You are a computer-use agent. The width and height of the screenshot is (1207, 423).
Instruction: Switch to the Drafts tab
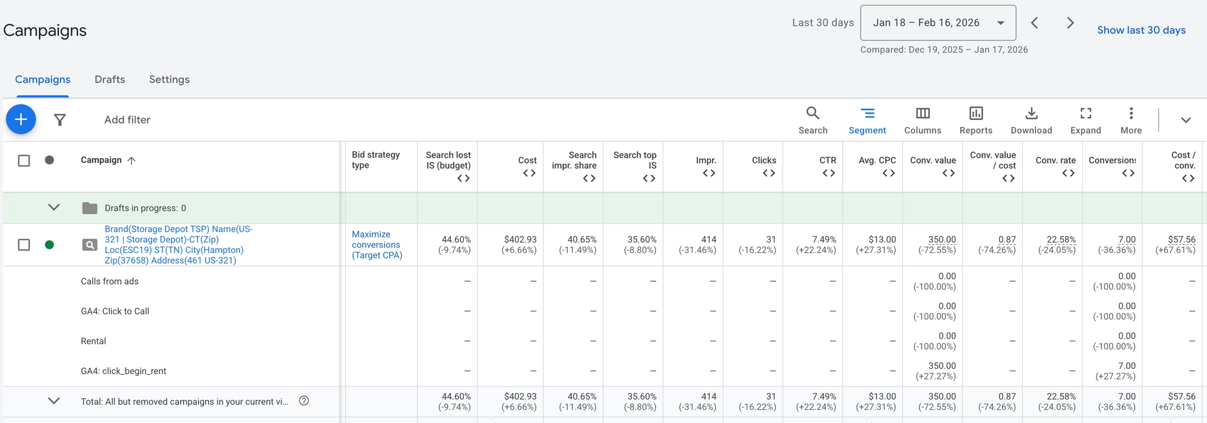pos(110,79)
